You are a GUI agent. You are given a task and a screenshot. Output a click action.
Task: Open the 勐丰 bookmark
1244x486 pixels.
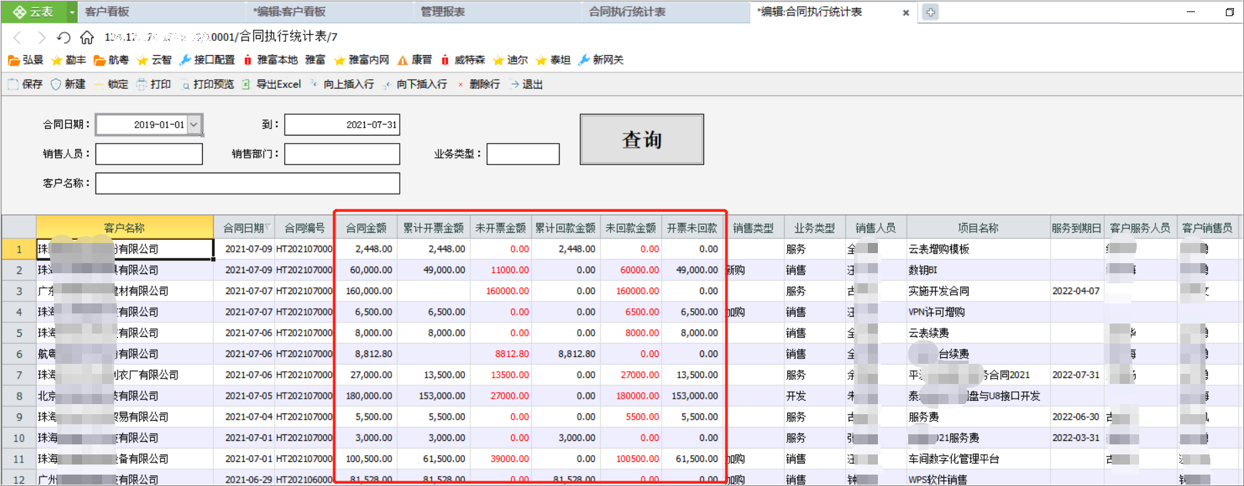(69, 60)
